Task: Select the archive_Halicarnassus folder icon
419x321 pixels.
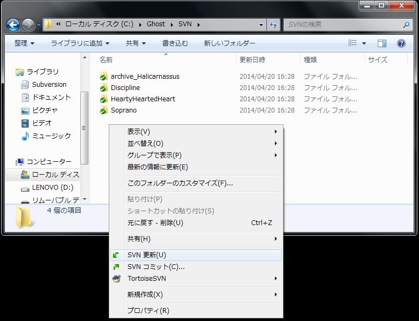Action: click(x=104, y=77)
